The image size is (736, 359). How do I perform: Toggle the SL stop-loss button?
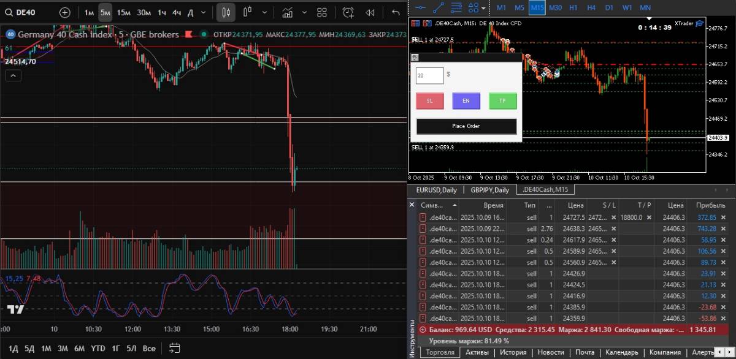[429, 101]
